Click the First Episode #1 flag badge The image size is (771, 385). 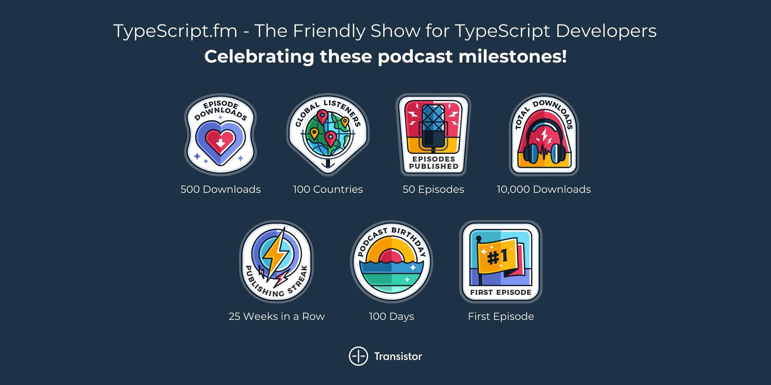click(501, 262)
